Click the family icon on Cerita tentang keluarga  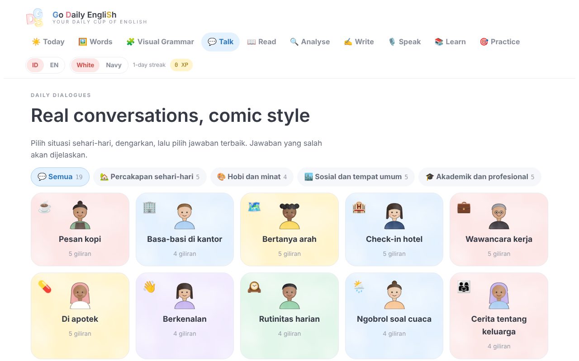463,287
